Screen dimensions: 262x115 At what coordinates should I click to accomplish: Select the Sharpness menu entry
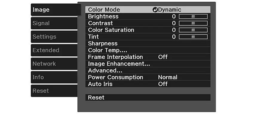pos(148,44)
